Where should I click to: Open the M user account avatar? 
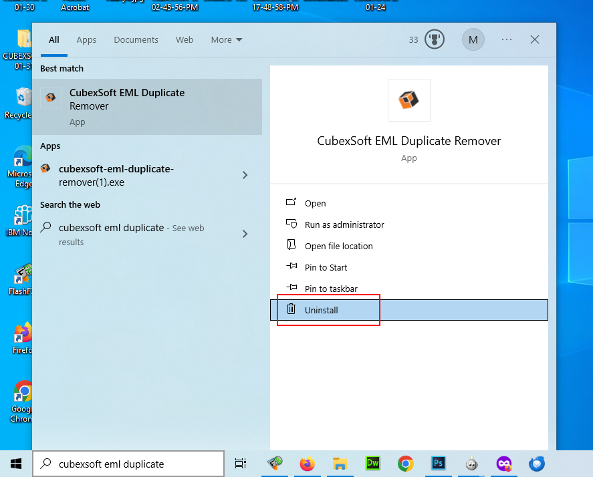(x=473, y=39)
